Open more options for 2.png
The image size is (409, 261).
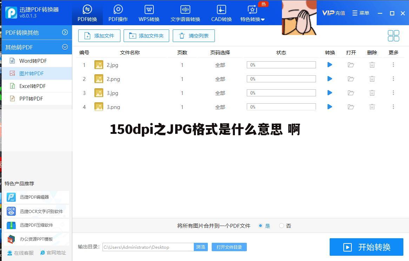(393, 79)
